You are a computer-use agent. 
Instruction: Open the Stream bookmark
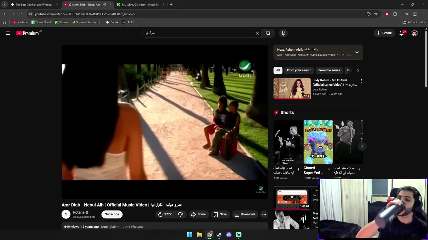[61, 22]
